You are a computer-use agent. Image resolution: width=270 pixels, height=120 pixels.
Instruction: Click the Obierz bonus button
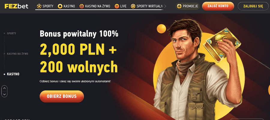click(x=61, y=96)
